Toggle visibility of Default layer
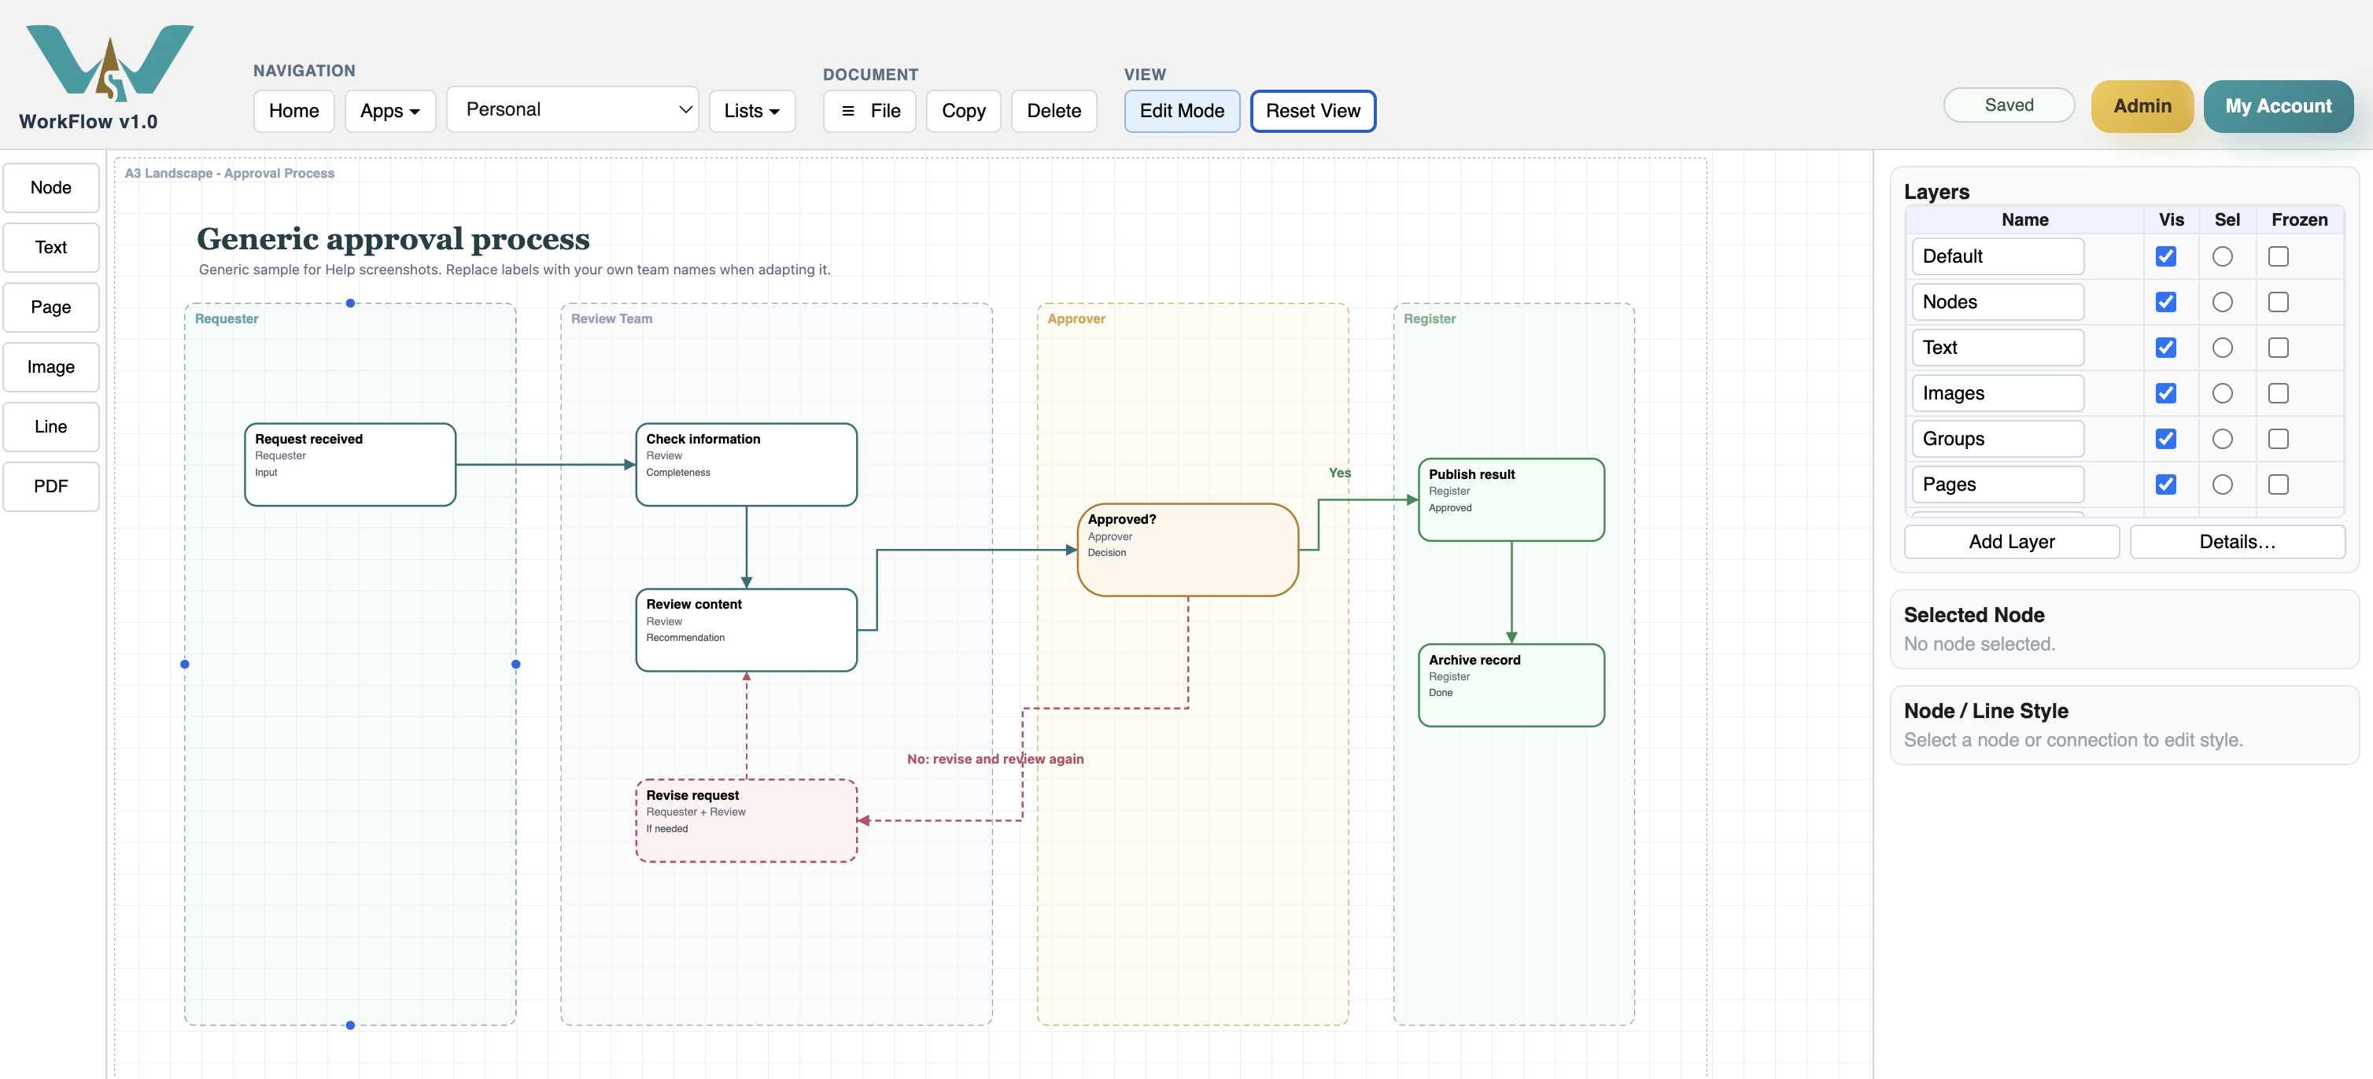The height and width of the screenshot is (1079, 2373). point(2164,257)
